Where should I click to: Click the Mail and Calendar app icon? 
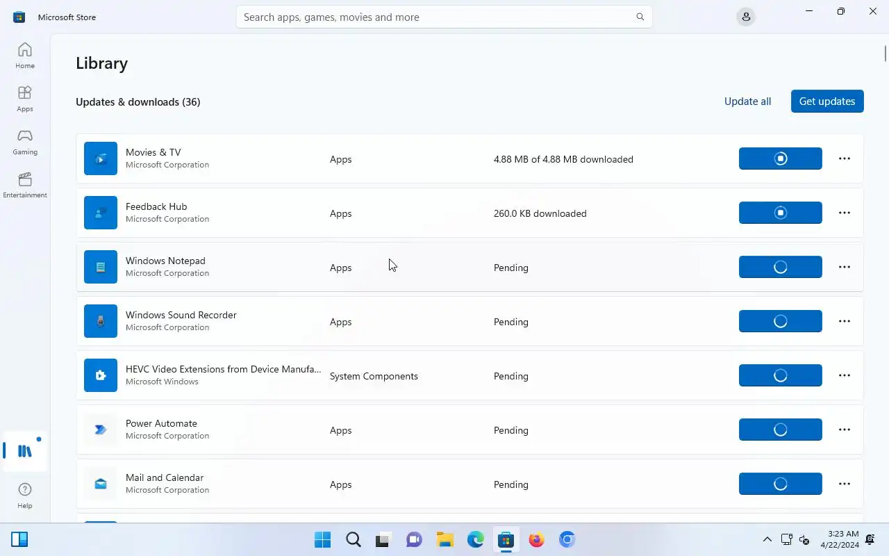[101, 484]
